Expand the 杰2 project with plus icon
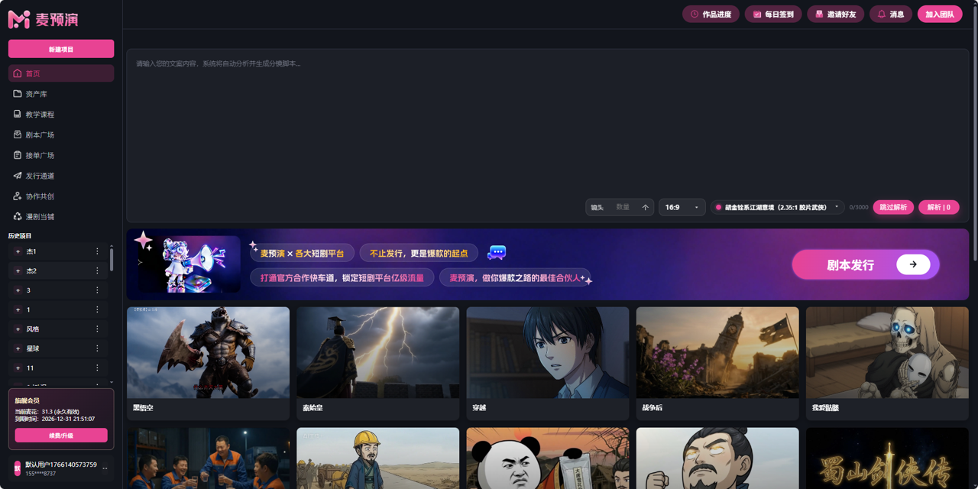The image size is (978, 489). point(18,270)
